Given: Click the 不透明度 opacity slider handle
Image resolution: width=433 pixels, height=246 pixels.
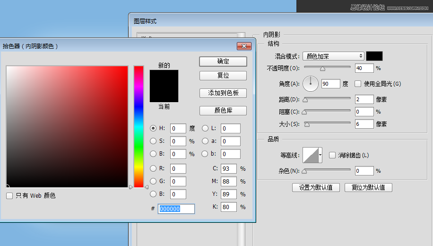Looking at the screenshot, I should coord(322,69).
